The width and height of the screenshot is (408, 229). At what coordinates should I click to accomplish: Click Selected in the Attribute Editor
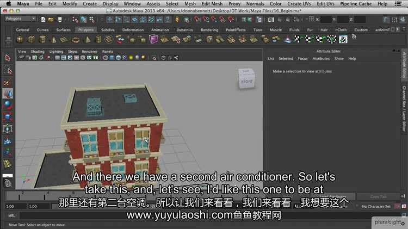tap(286, 59)
